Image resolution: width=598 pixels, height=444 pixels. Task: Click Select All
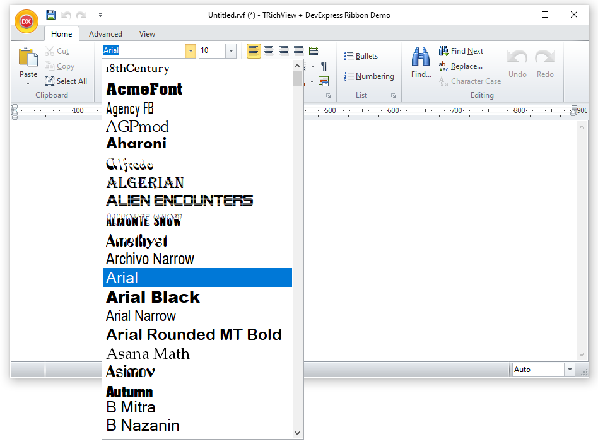(x=66, y=81)
